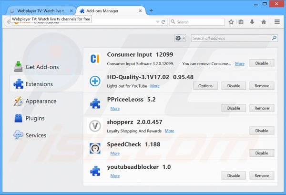
Task: Close the Webplayer TV tab
Action: [x=71, y=11]
